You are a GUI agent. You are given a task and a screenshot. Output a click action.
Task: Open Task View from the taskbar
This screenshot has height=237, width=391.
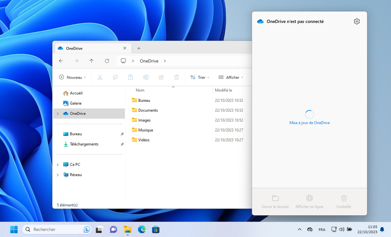pos(100,229)
